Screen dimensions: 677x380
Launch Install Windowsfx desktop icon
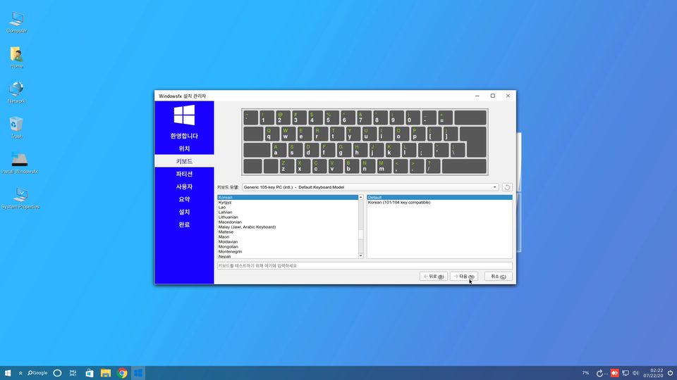pyautogui.click(x=20, y=163)
